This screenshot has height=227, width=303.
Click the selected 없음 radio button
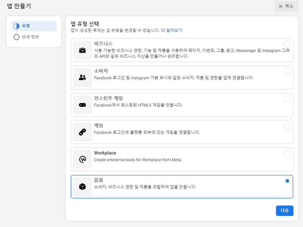(x=287, y=181)
